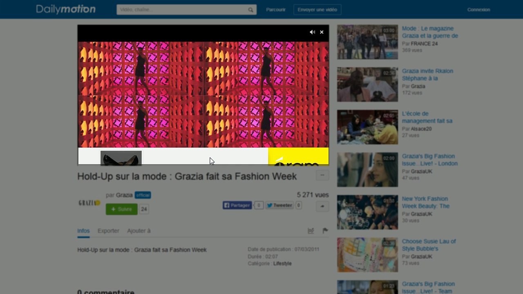Switch to the Infos tab

pos(83,231)
